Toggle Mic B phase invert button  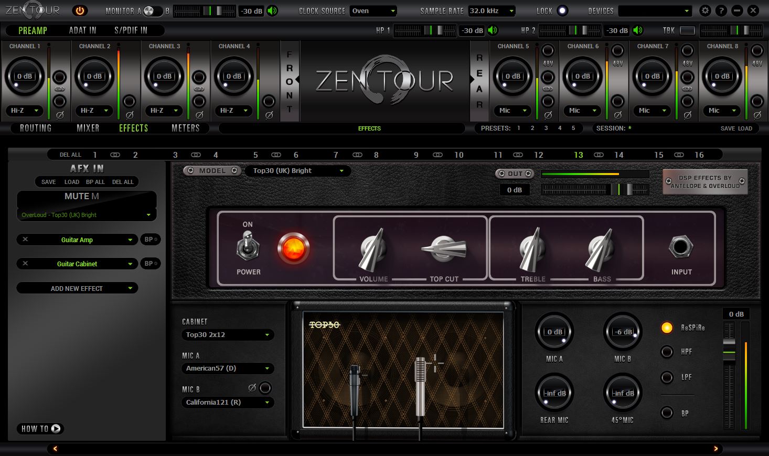click(265, 388)
